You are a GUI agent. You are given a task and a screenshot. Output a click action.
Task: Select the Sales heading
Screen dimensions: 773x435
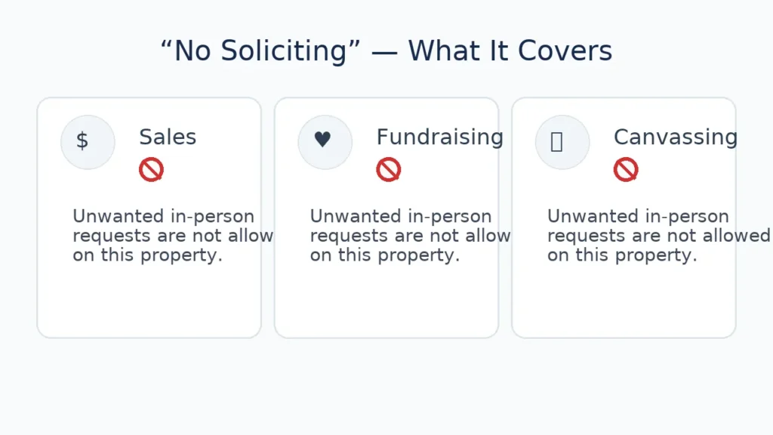[x=168, y=137]
